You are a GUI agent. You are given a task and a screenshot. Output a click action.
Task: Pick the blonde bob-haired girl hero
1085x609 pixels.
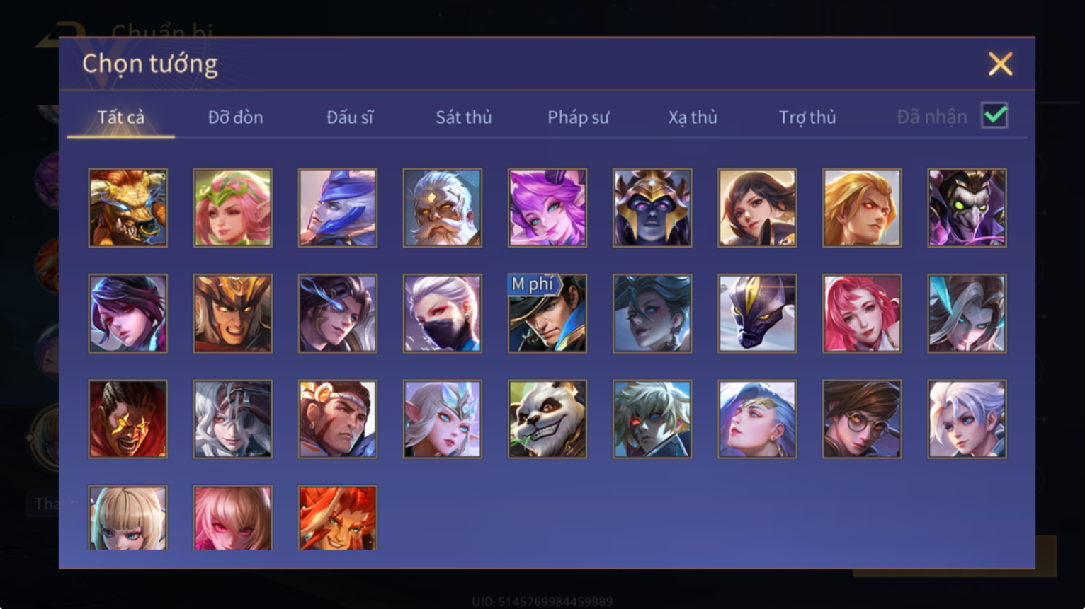point(127,518)
